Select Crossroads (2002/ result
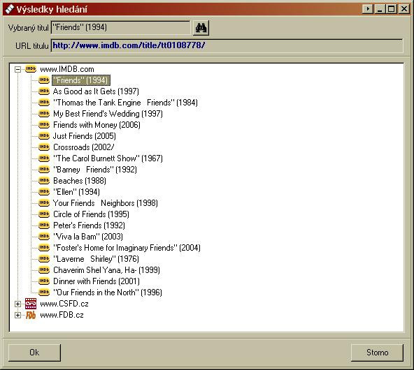 coord(83,147)
